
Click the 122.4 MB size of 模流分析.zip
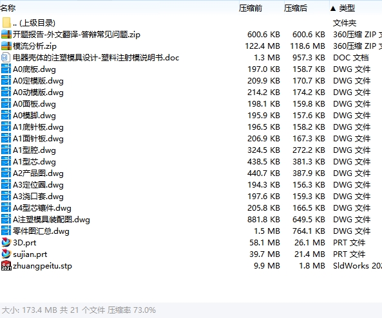(x=262, y=46)
